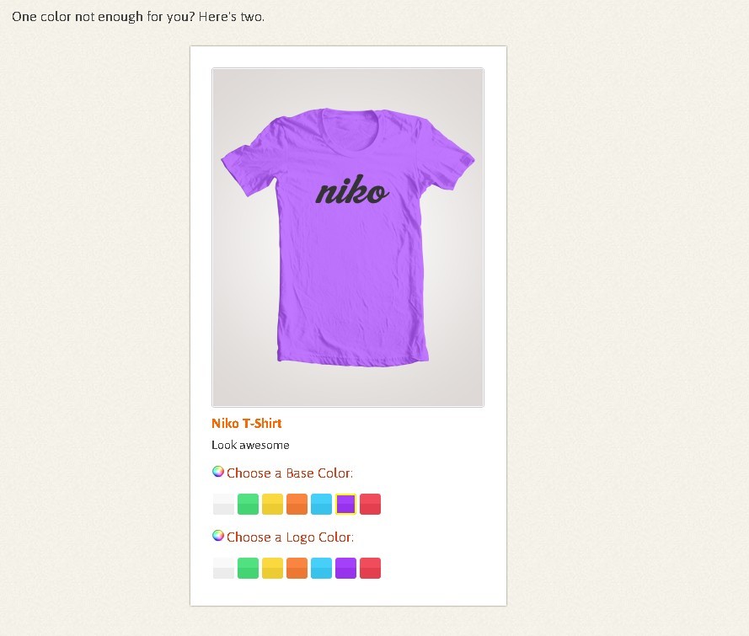The height and width of the screenshot is (636, 749).
Task: Select the white logo color swatch
Action: pyautogui.click(x=223, y=569)
